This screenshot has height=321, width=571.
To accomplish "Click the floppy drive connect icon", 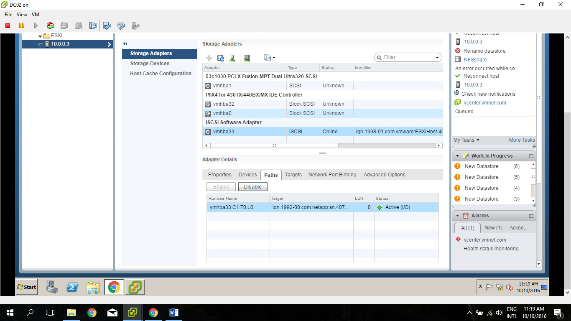I will tap(107, 25).
